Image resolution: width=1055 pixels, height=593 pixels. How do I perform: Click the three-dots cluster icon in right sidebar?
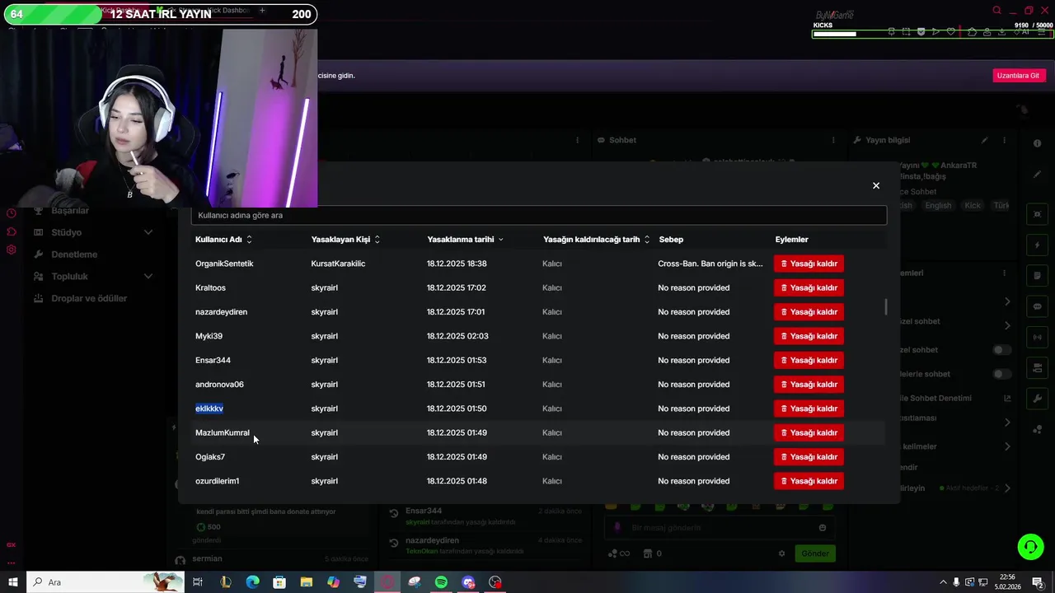[1038, 428]
